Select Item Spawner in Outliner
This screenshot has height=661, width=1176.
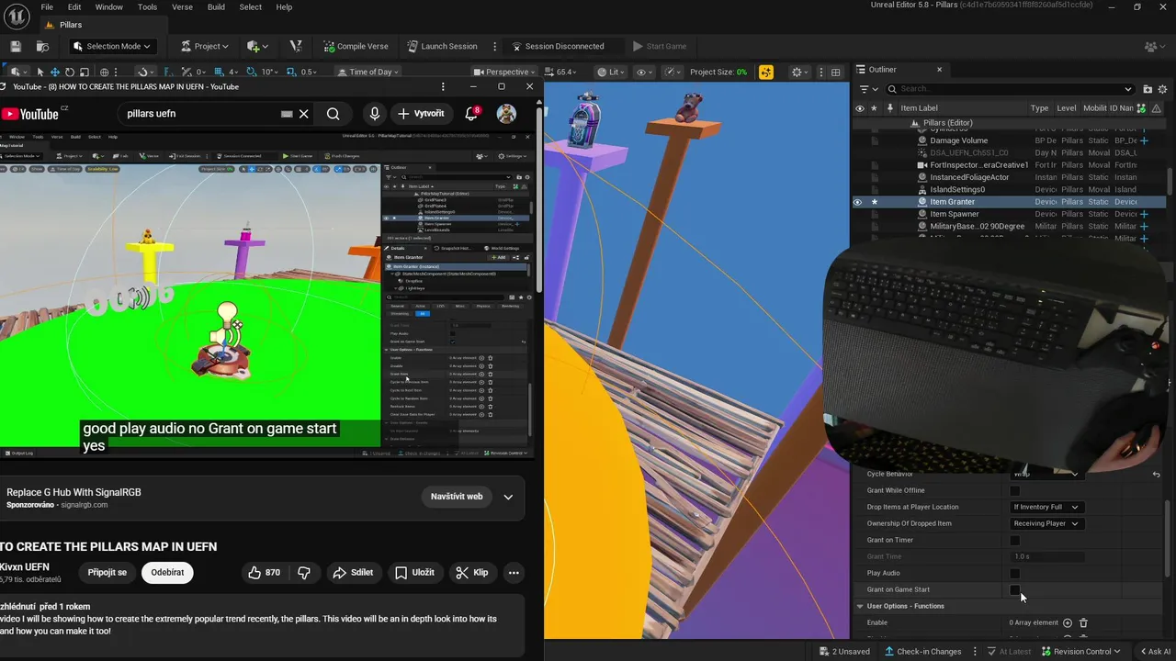954,214
